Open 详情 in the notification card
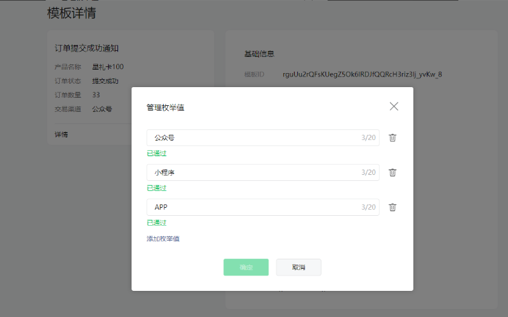The height and width of the screenshot is (317, 508). coord(61,135)
